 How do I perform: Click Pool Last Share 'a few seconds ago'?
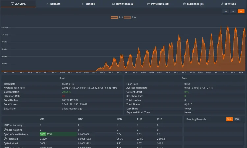tap(72, 108)
